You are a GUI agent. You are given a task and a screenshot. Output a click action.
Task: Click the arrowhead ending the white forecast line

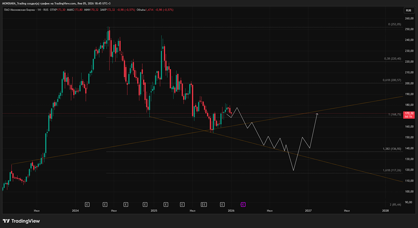click(318, 113)
